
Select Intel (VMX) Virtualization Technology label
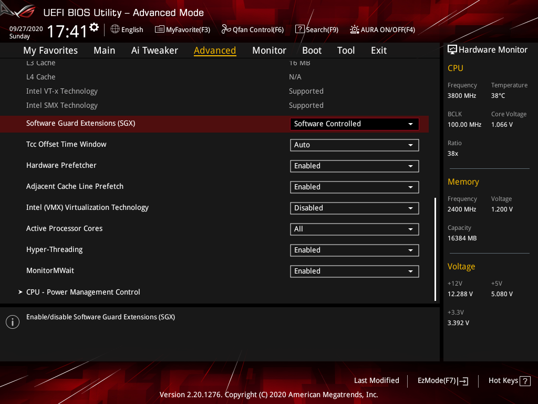pyautogui.click(x=87, y=207)
